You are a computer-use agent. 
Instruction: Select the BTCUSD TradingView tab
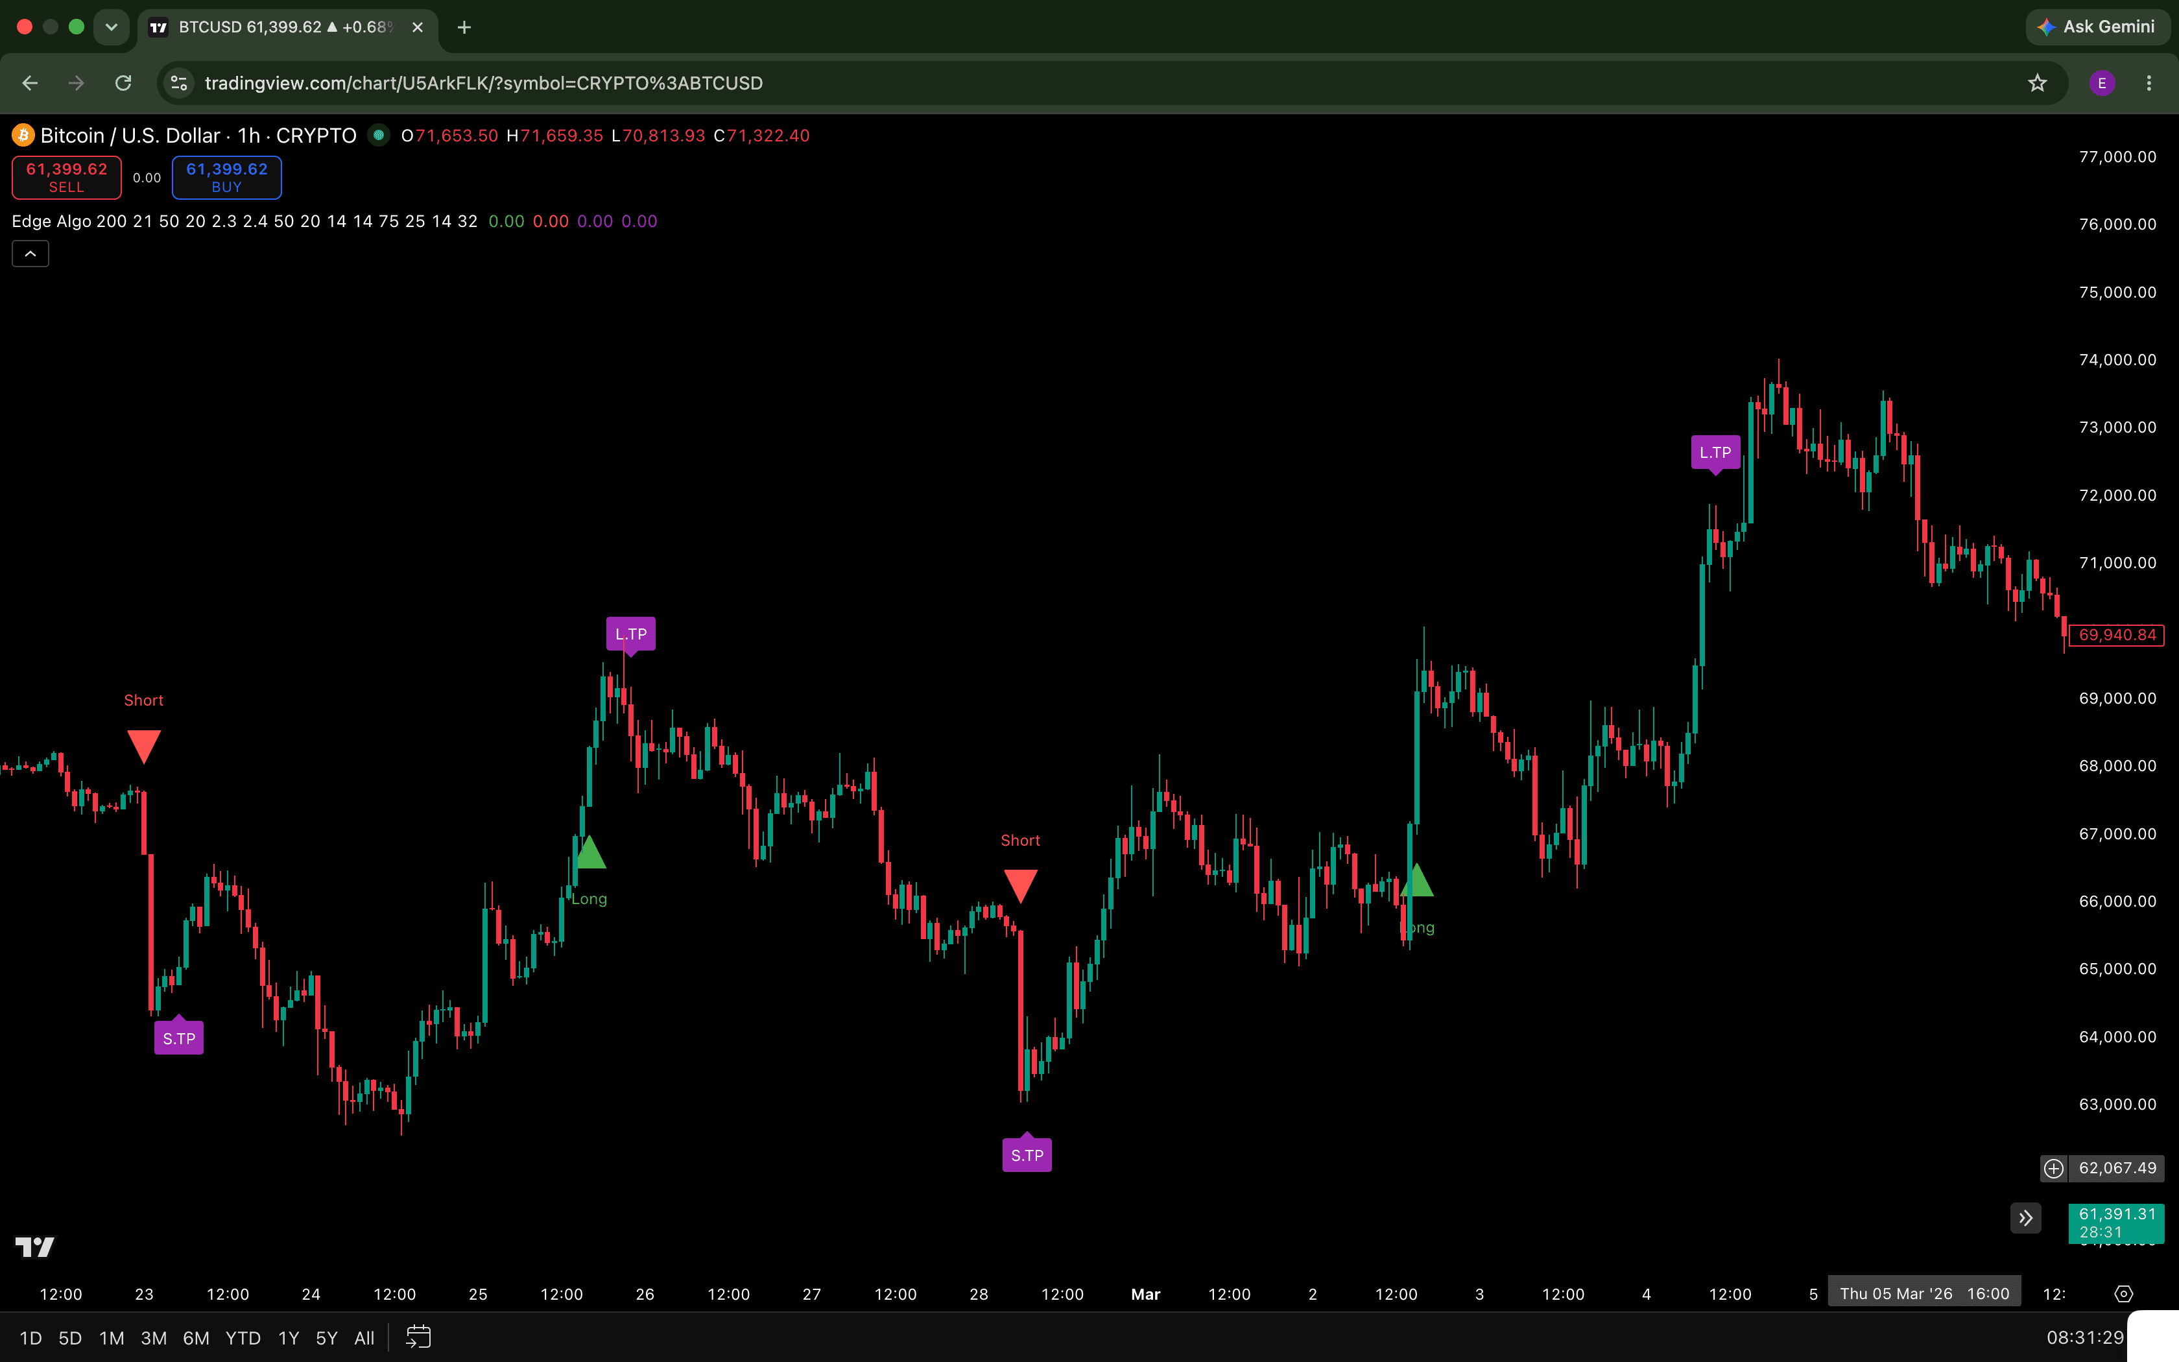pos(287,27)
